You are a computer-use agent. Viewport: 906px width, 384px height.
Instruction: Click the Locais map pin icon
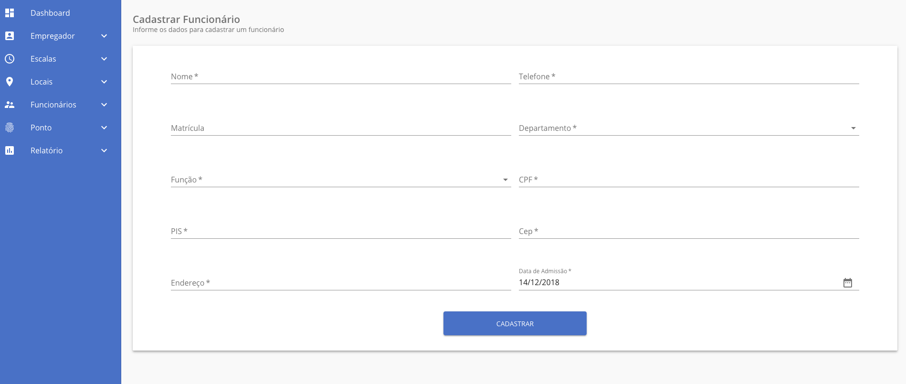coord(10,82)
